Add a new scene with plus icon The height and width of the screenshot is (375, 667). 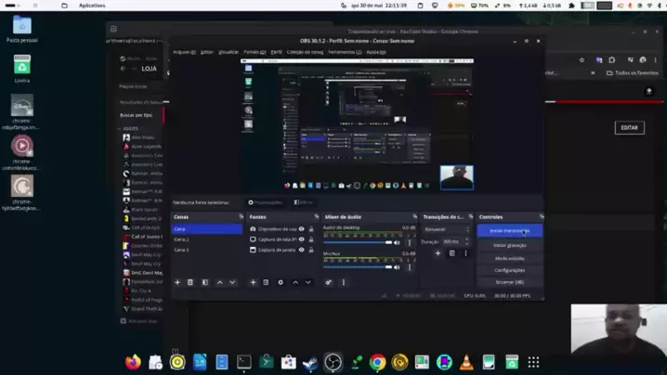pyautogui.click(x=177, y=282)
